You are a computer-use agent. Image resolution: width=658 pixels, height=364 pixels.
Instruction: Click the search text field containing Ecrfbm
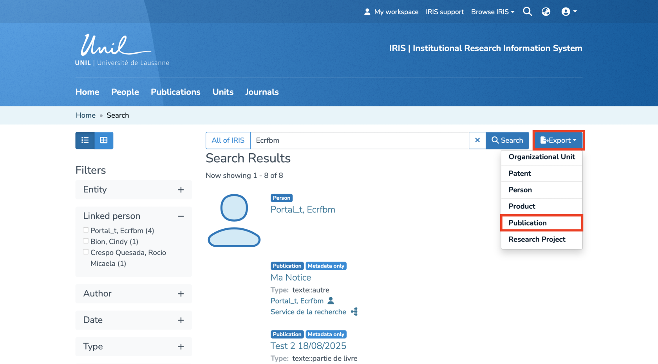pos(359,140)
